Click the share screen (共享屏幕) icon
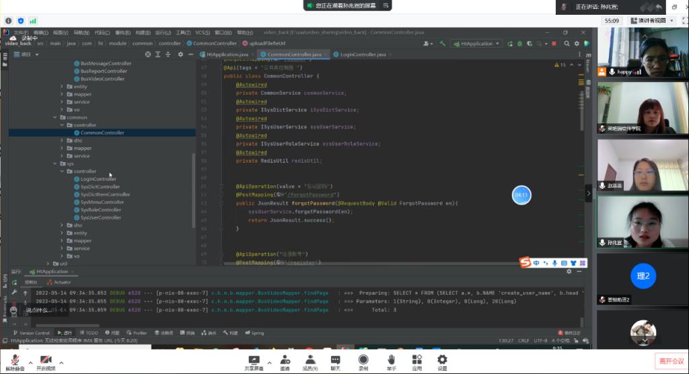The image size is (689, 374). [x=254, y=360]
